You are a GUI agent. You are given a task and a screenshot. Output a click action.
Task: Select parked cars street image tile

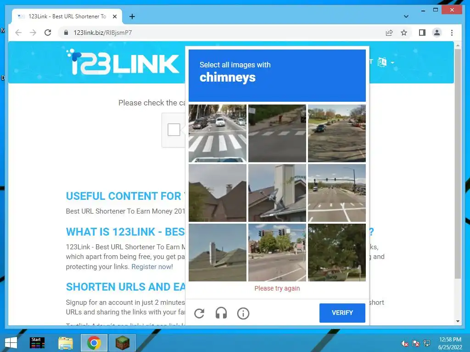pyautogui.click(x=337, y=133)
